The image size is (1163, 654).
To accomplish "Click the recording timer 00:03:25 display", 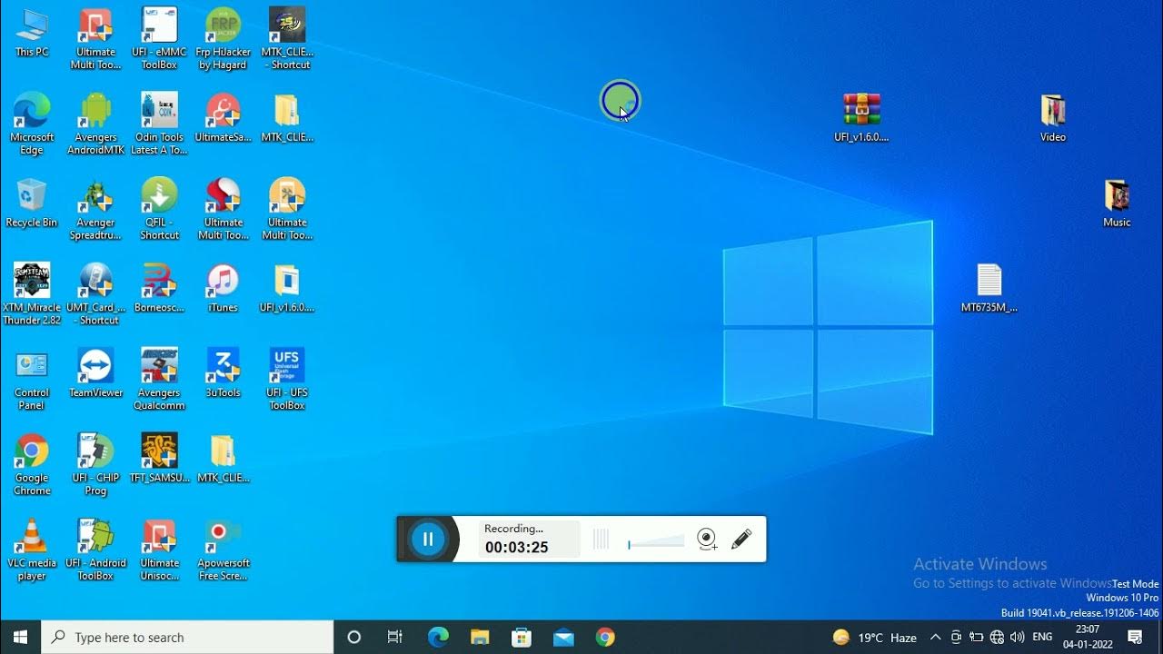I will (x=516, y=548).
